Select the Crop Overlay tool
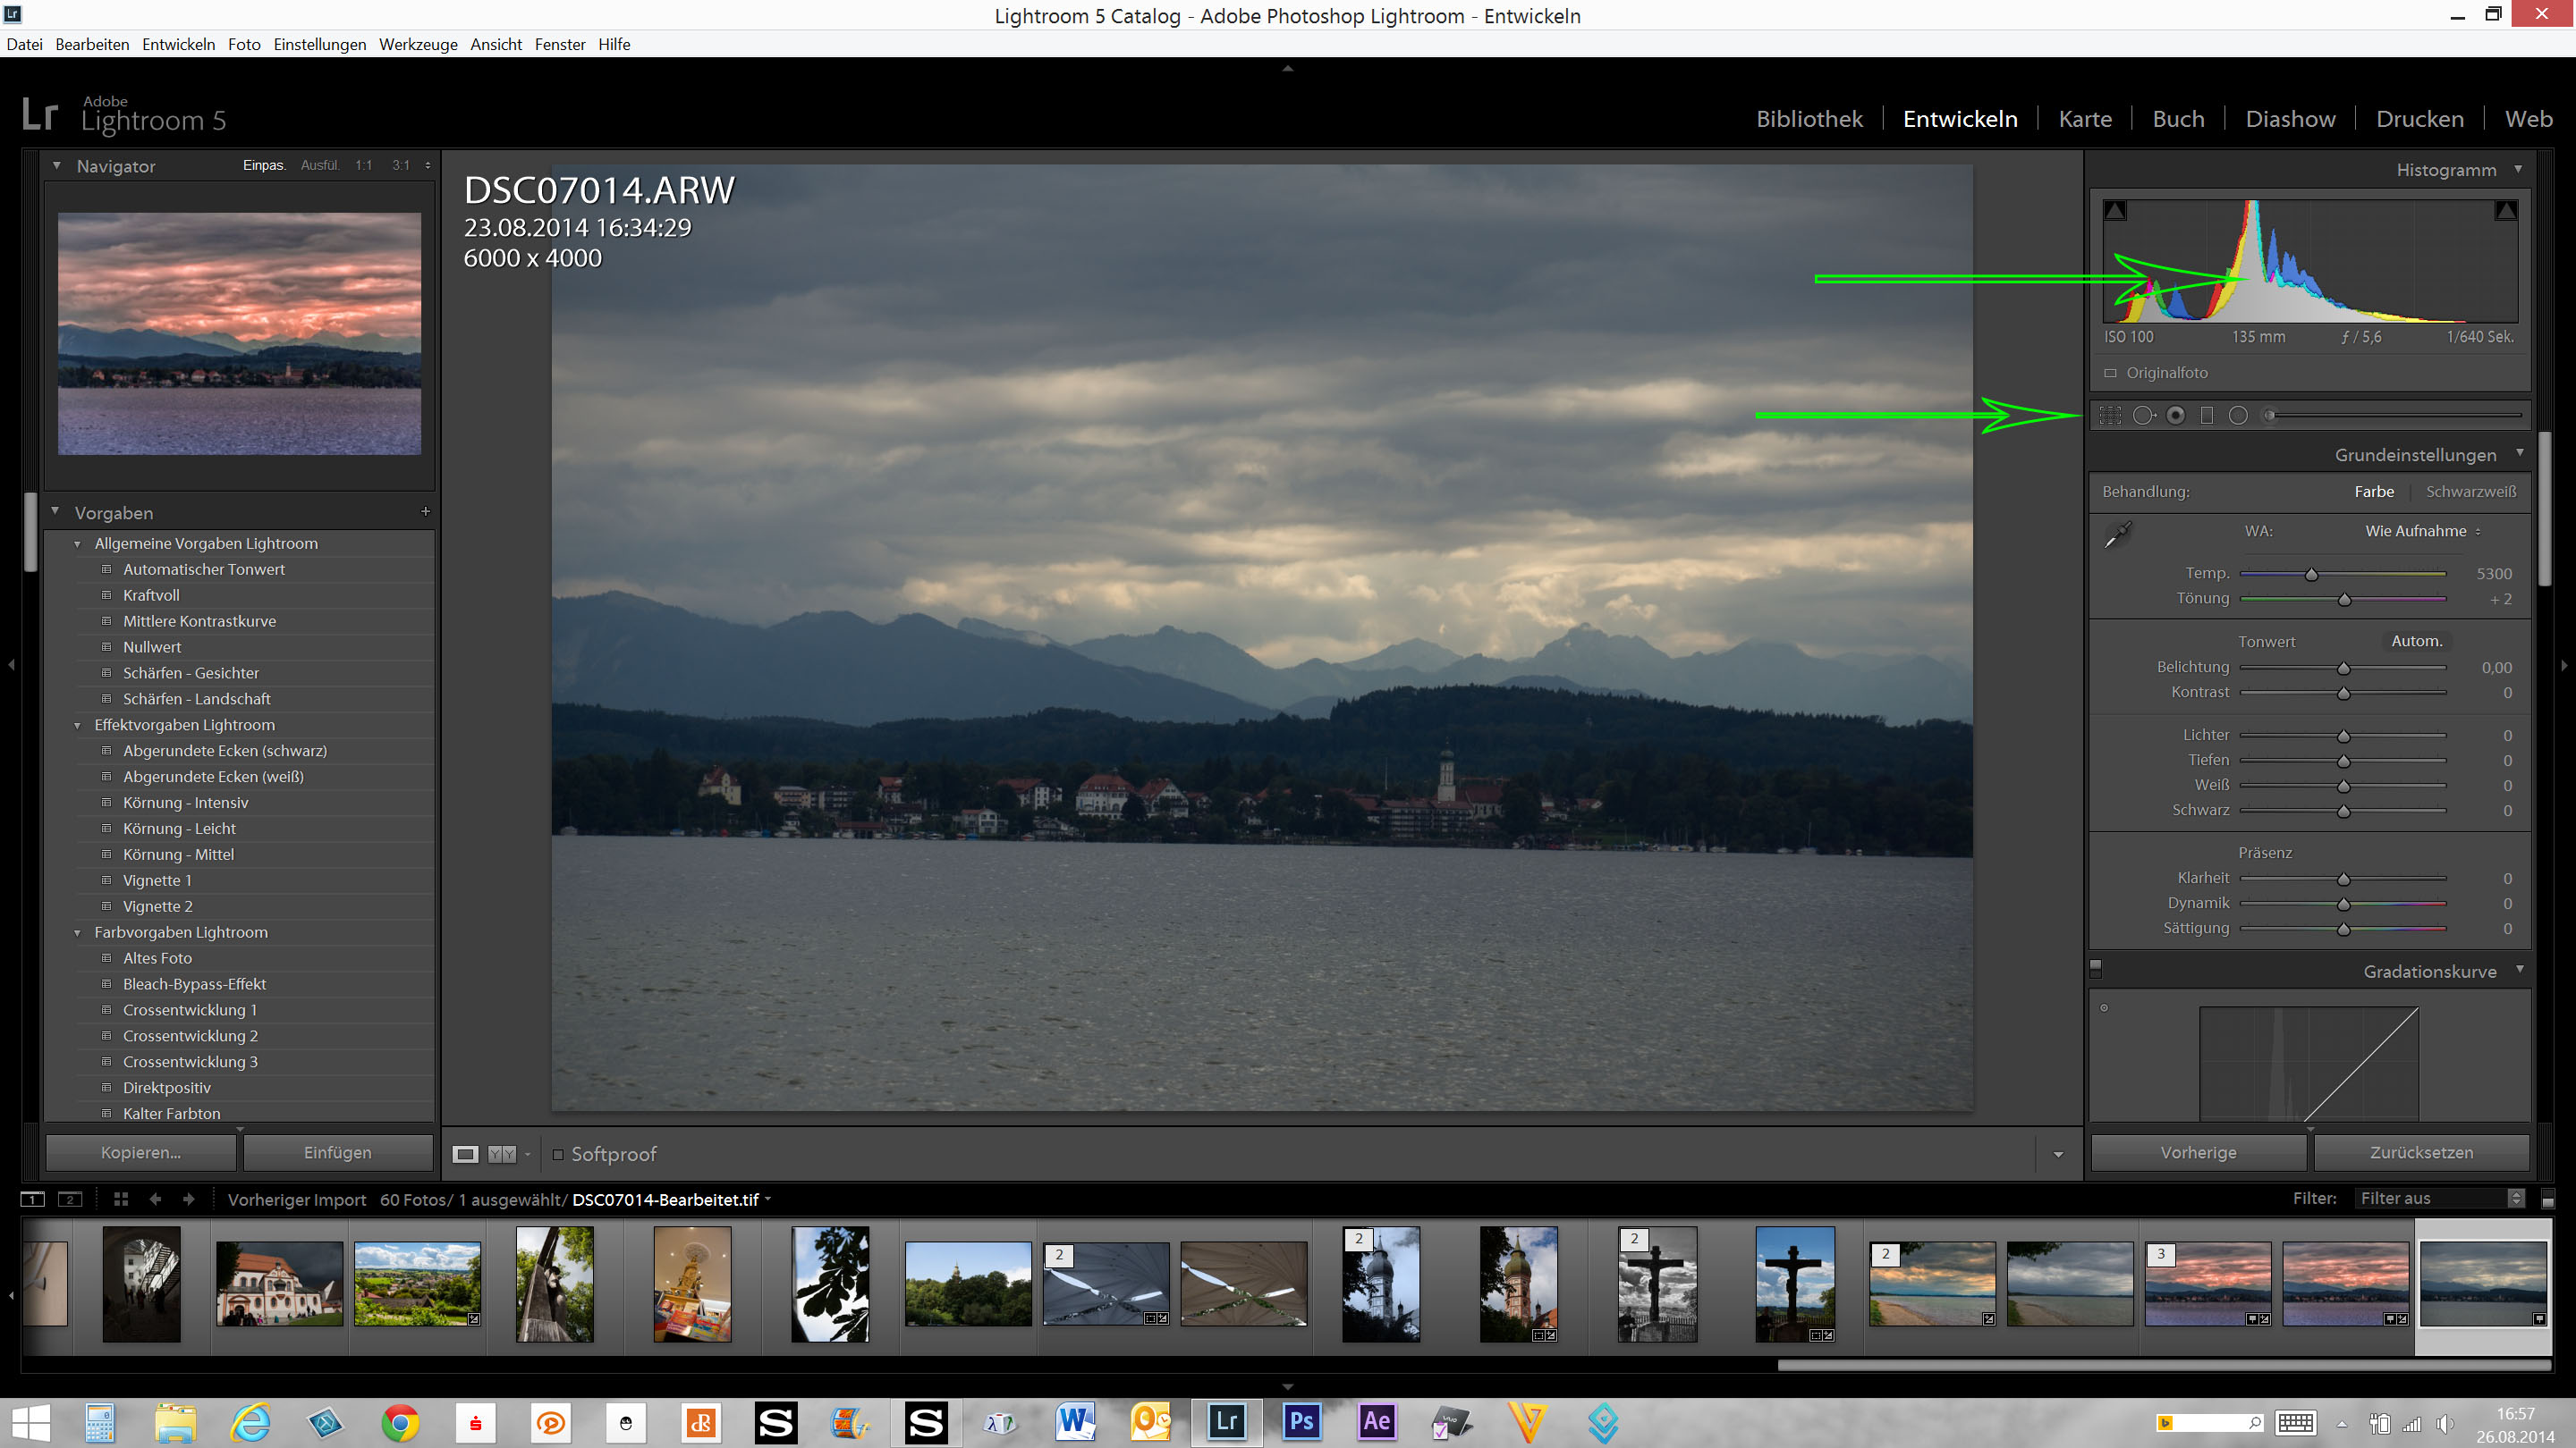Image resolution: width=2576 pixels, height=1448 pixels. (2110, 416)
